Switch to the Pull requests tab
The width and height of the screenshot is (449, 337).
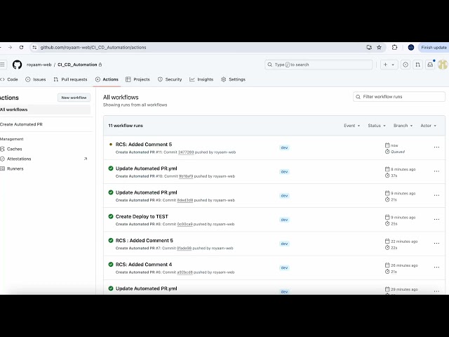(70, 79)
